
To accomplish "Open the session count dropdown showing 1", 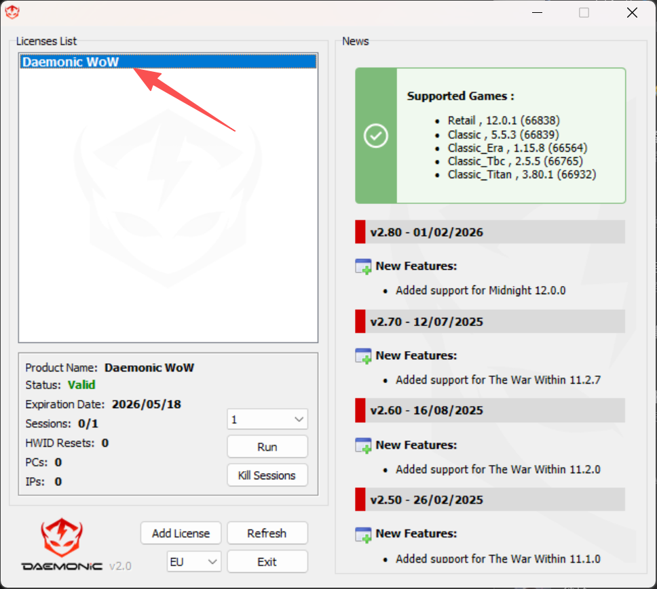I will 267,419.
